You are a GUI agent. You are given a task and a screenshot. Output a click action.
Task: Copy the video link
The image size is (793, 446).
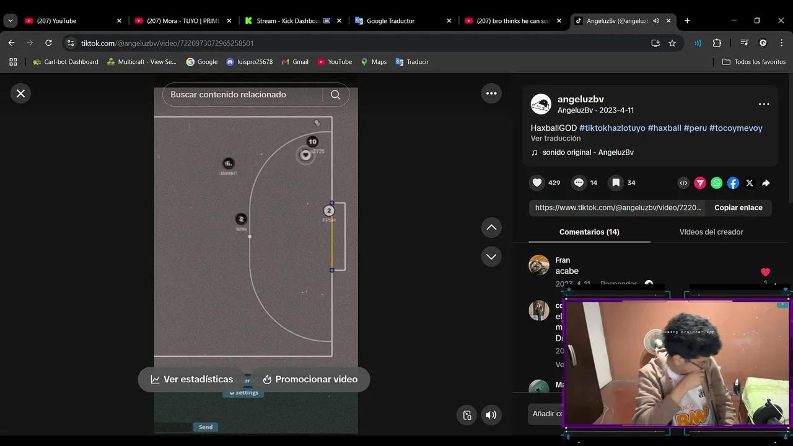click(x=738, y=208)
